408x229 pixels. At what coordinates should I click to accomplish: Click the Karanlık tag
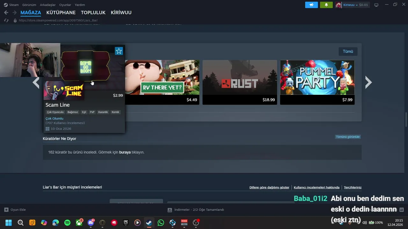point(103,112)
